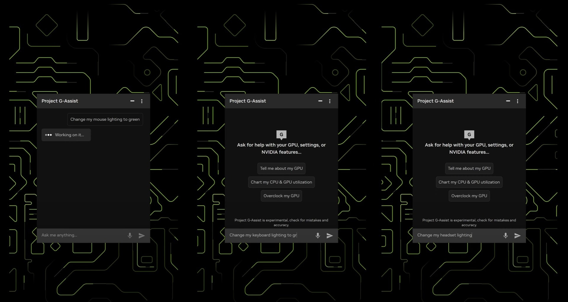Viewport: 568px width, 302px height.
Task: Select Chart my CPU & GPU utilization in the right window
Action: point(469,182)
